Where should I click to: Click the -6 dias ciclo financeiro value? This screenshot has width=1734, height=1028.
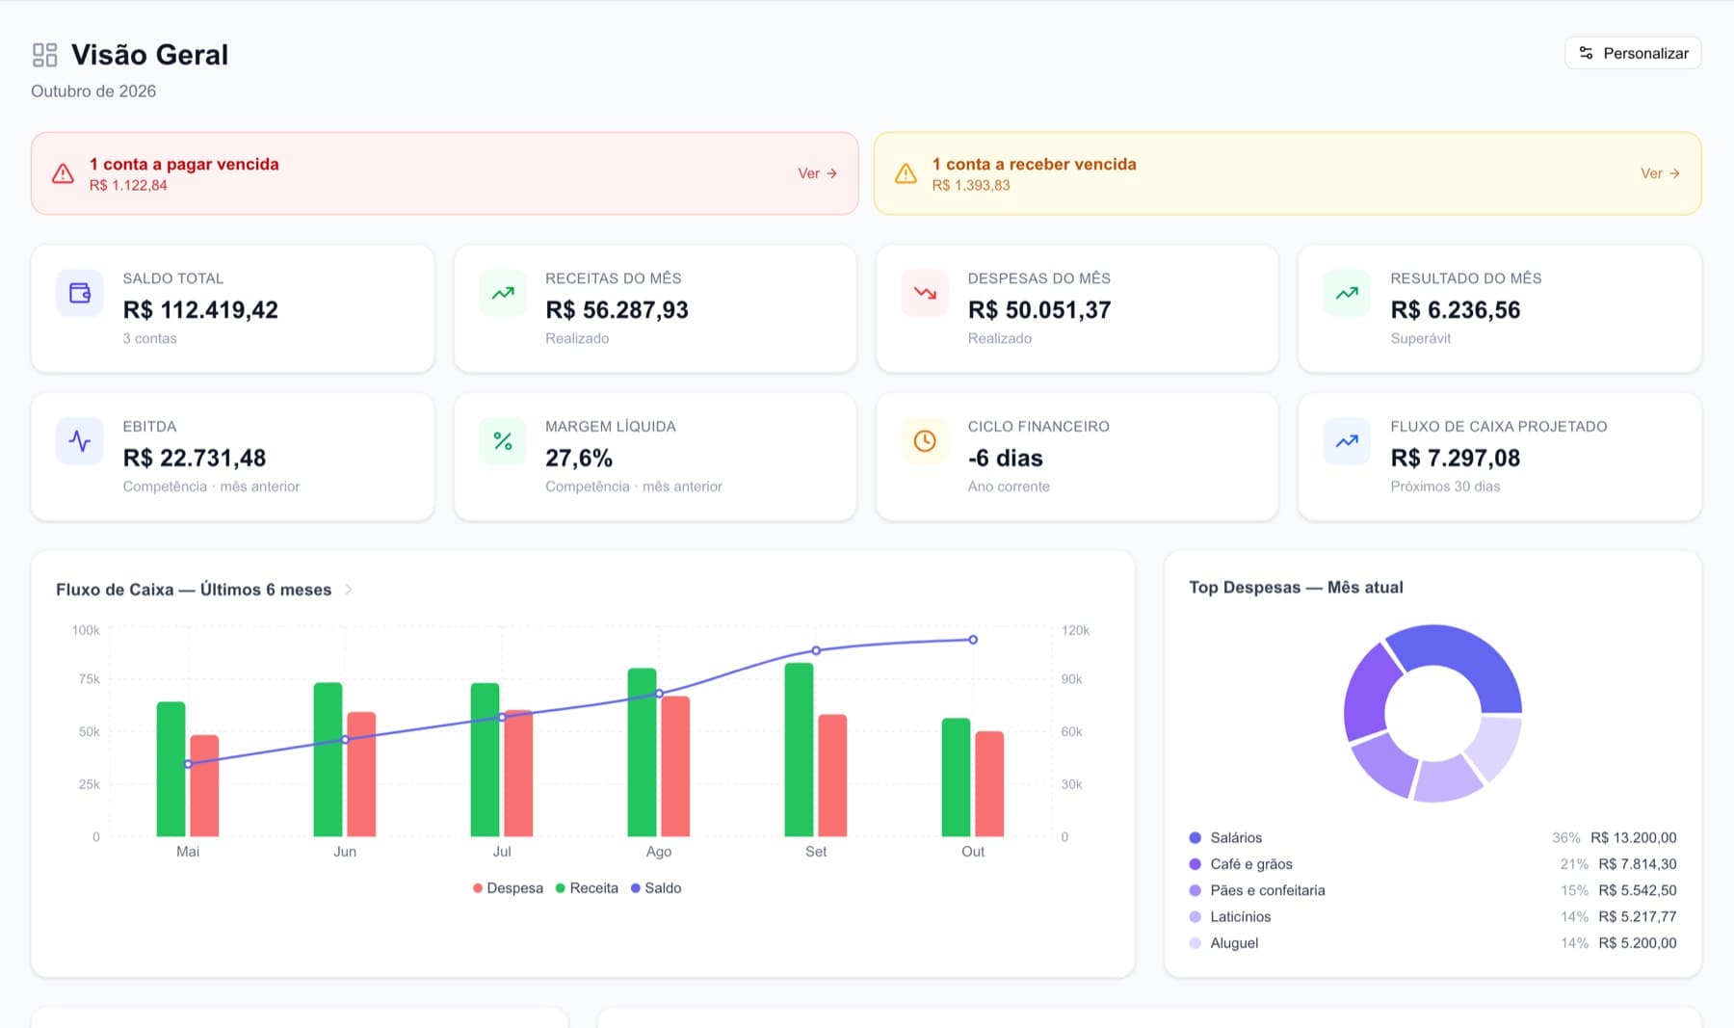[x=1006, y=459]
